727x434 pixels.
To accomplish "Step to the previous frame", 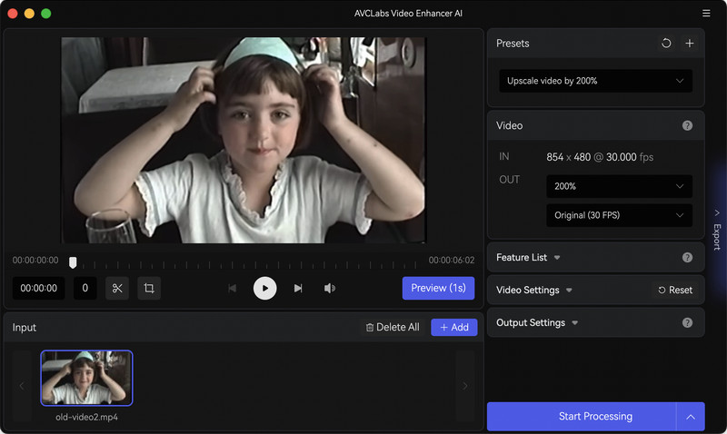I will [x=232, y=289].
